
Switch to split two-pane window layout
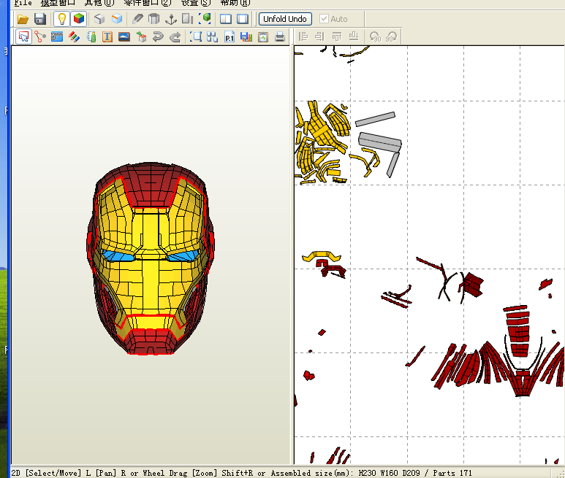tap(226, 19)
